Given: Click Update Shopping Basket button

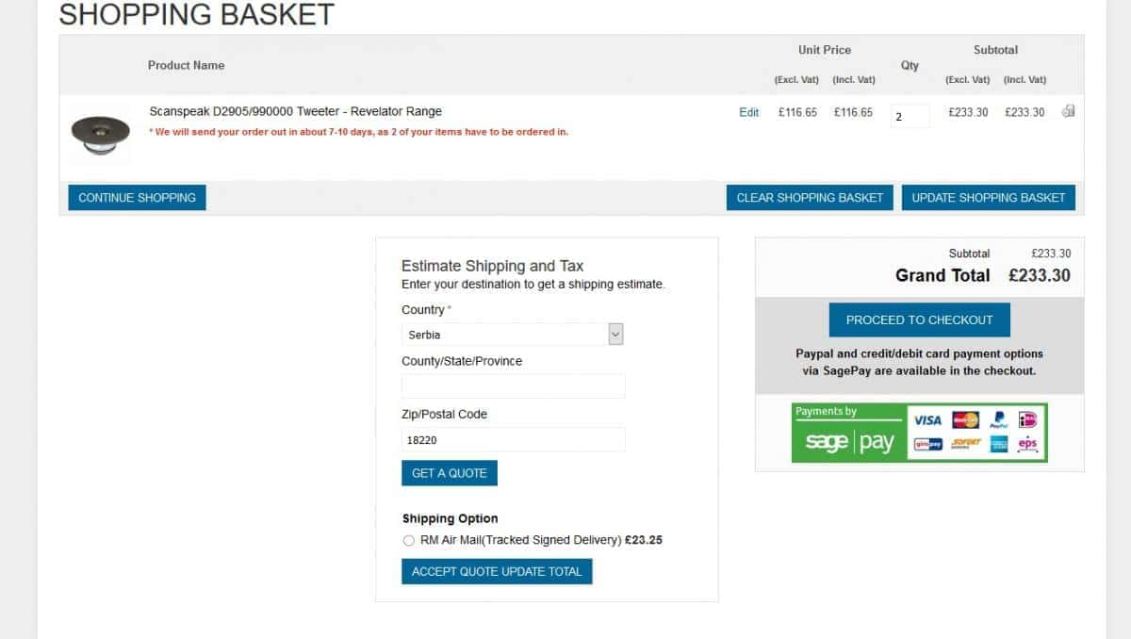Looking at the screenshot, I should [989, 198].
